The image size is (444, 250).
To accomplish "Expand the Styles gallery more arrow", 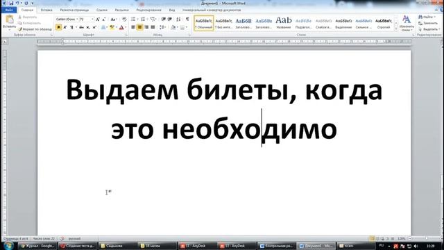I will pos(396,29).
